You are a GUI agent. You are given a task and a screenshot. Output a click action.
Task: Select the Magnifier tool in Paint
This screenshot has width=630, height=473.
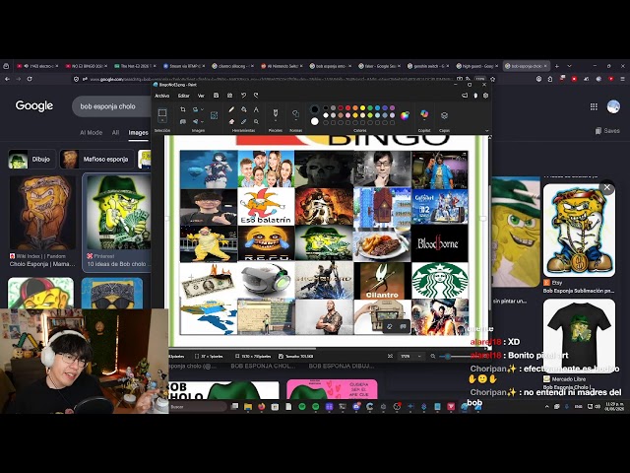[x=256, y=121]
